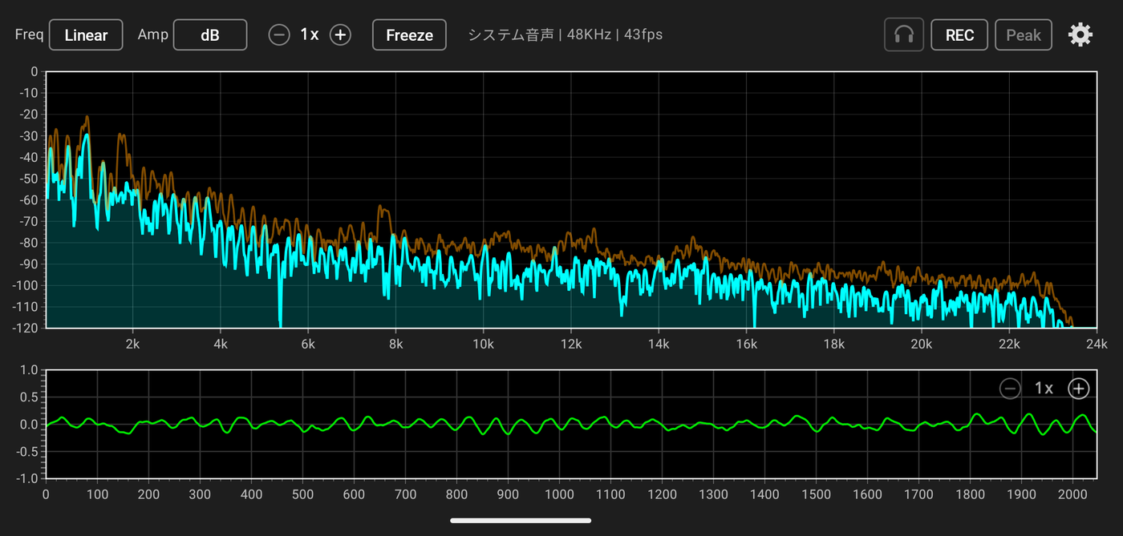1123x536 pixels.
Task: Toggle headphone monitoring icon
Action: click(904, 34)
